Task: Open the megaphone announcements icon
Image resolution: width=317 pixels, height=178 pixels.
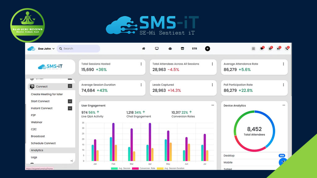Action: point(279,49)
